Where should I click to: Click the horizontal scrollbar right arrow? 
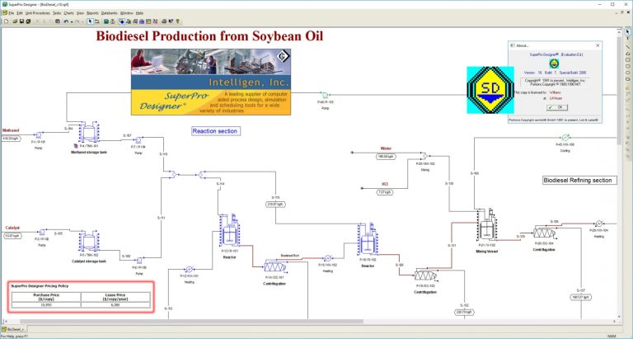615,322
